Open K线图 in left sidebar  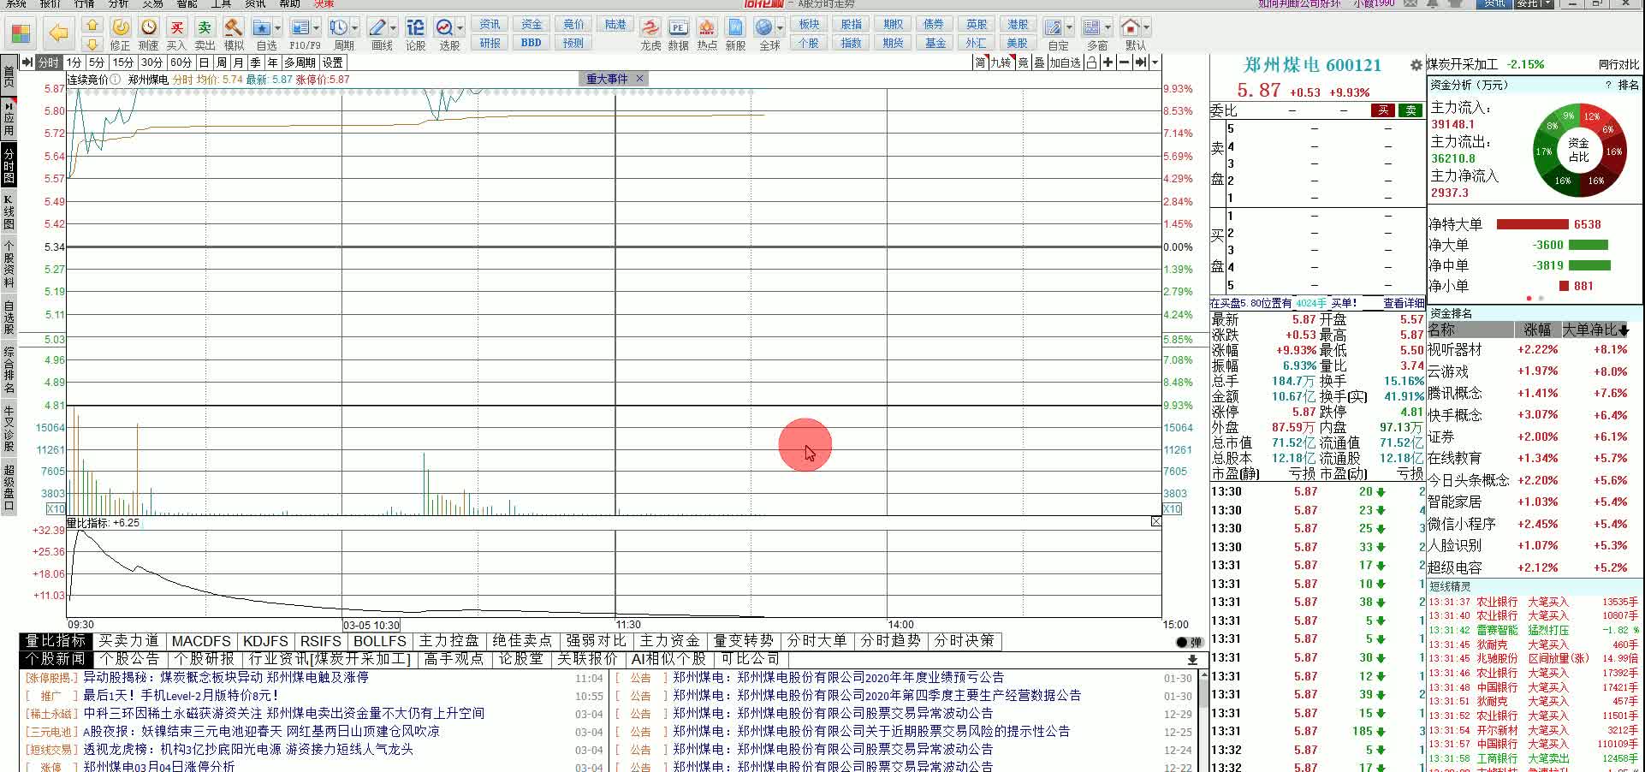click(x=9, y=211)
